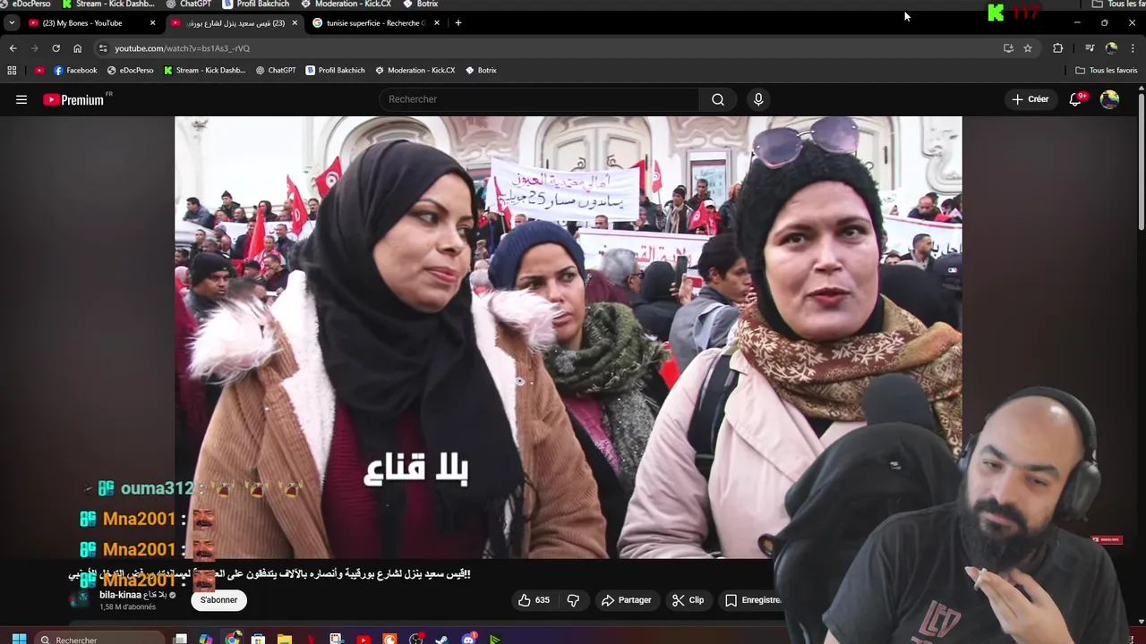
Task: Open the YouTube account avatar menu
Action: pos(1109,99)
